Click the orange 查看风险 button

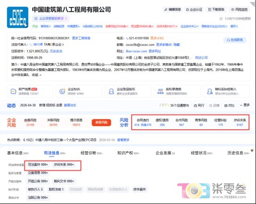click(101, 122)
